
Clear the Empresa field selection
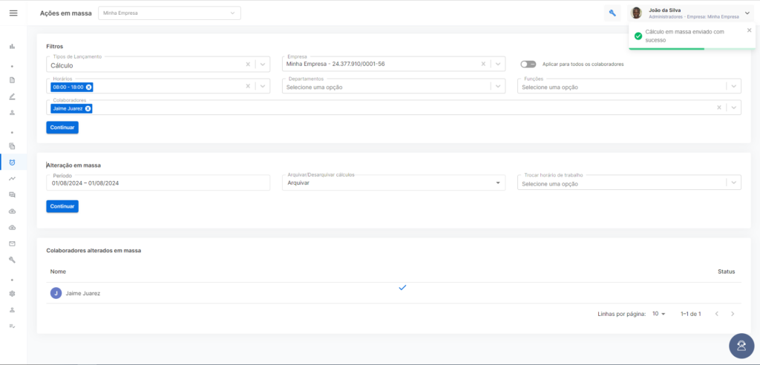click(x=483, y=64)
